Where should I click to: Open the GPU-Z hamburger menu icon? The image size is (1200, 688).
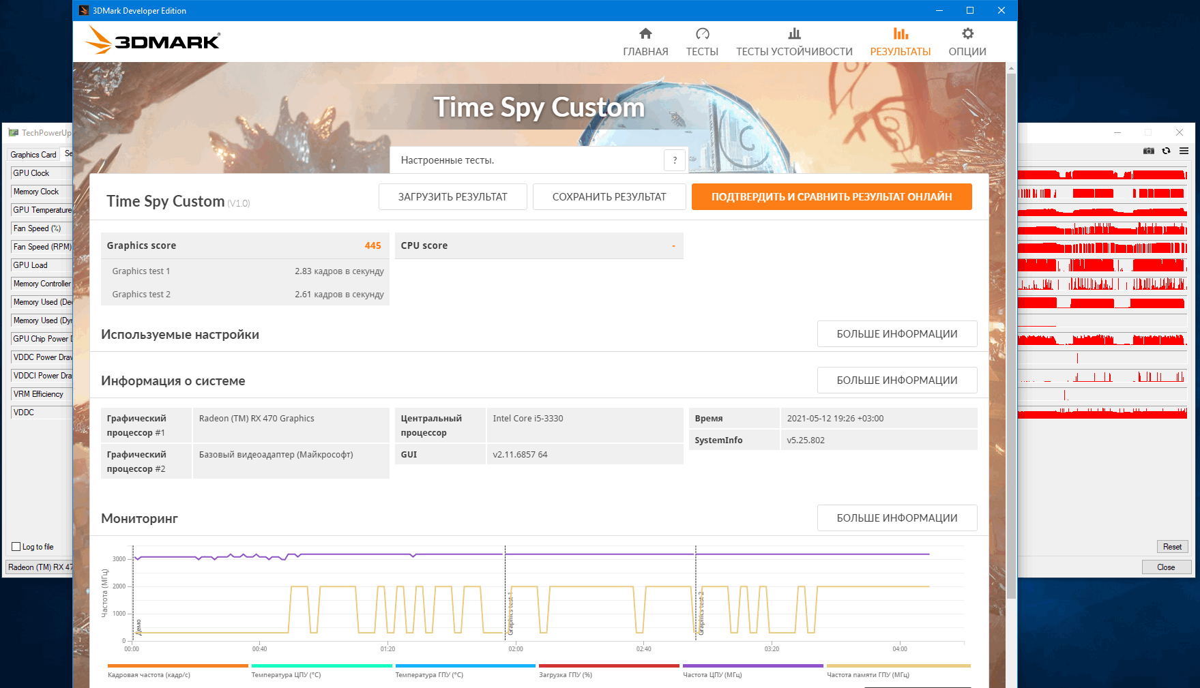[x=1184, y=151]
